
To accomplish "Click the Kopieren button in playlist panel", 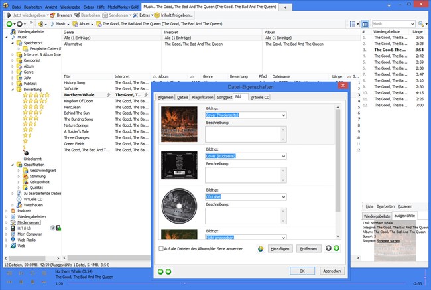I will click(404, 206).
